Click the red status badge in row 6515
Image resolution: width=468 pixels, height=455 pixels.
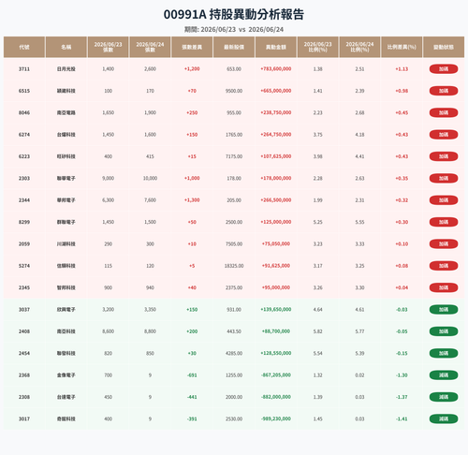pyautogui.click(x=444, y=91)
